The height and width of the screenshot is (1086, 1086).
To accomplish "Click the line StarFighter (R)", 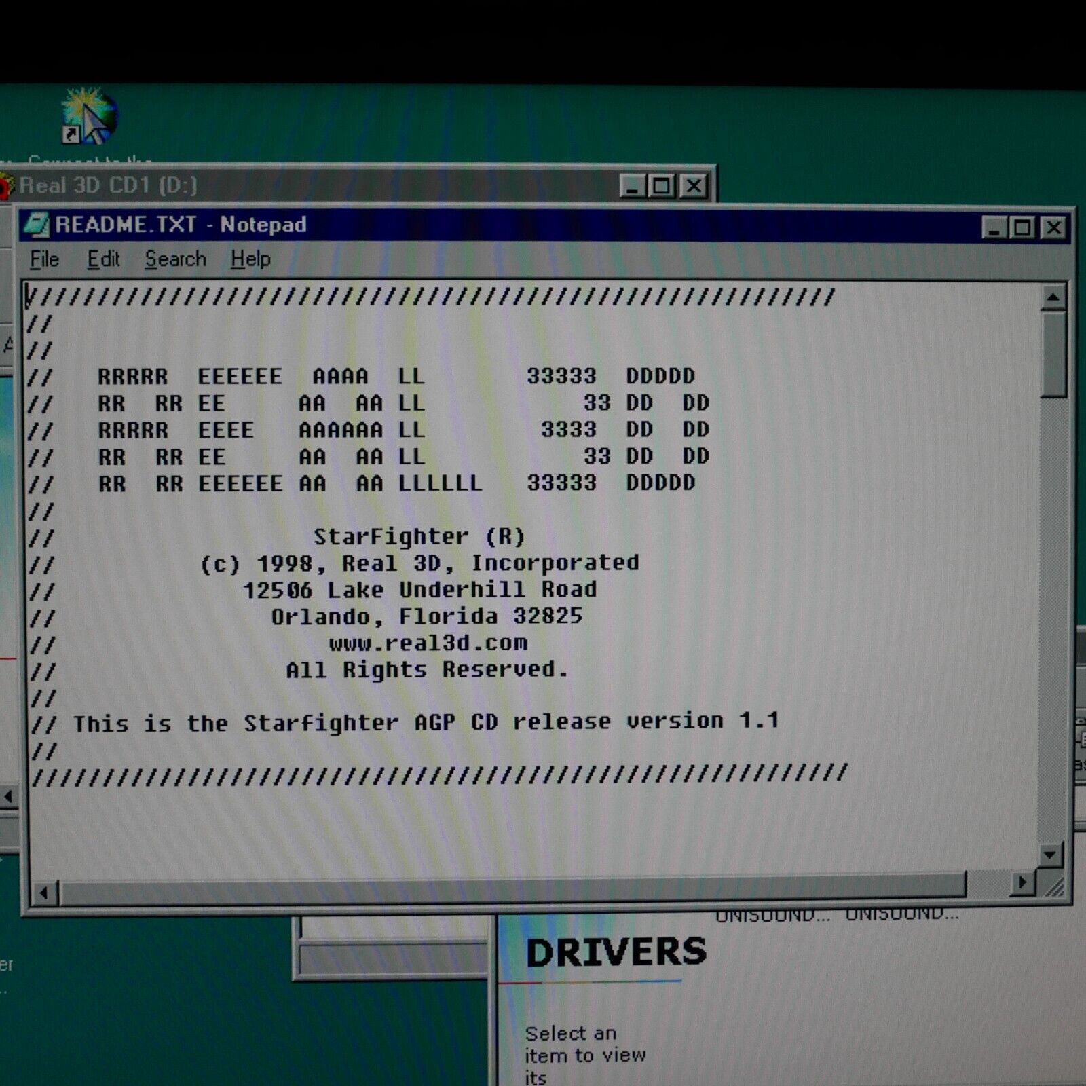I will (x=419, y=537).
